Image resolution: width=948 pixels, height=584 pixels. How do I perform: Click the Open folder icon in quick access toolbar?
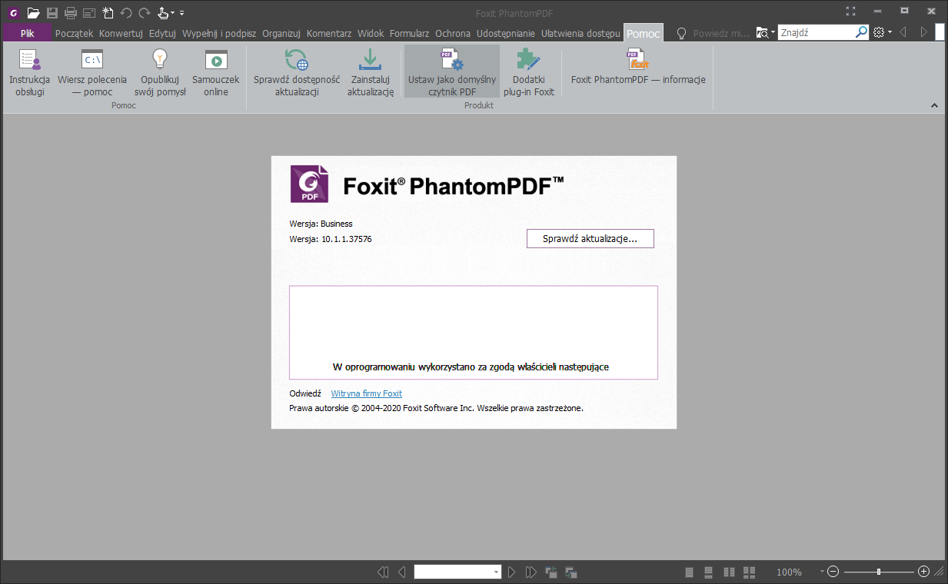(33, 12)
